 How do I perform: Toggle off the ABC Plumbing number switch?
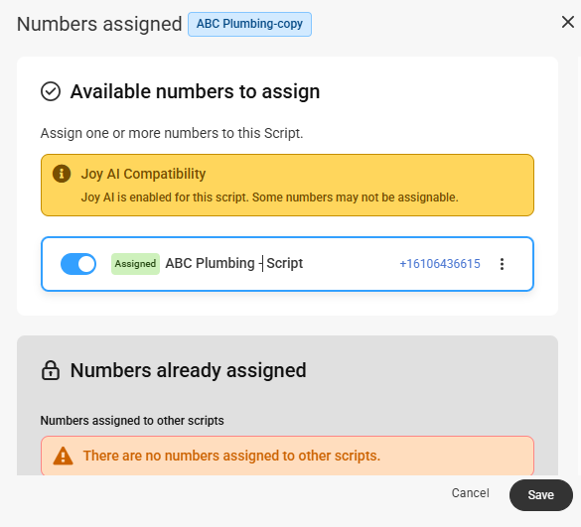point(78,264)
